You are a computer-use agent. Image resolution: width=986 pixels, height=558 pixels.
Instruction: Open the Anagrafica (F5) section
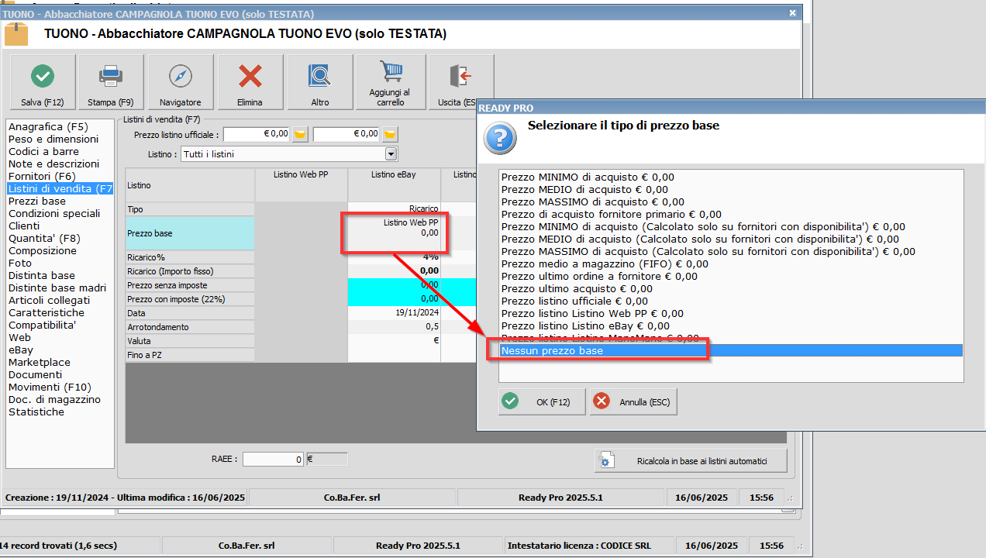point(48,126)
